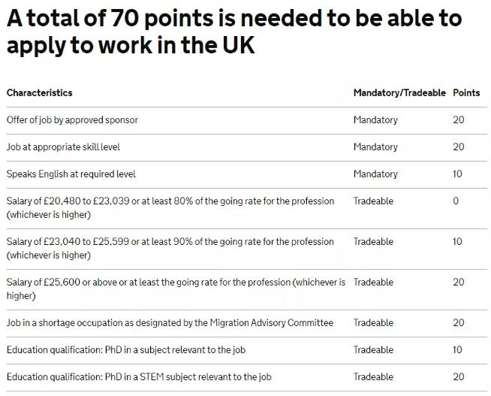This screenshot has width=491, height=396.
Task: Click Tradeable cell in shortage occupation row
Action: [373, 323]
